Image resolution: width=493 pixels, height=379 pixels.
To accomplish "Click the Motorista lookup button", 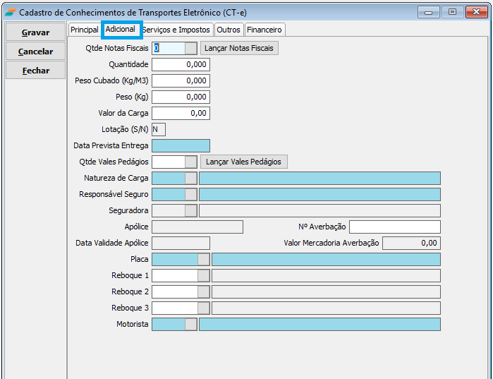I will click(191, 324).
